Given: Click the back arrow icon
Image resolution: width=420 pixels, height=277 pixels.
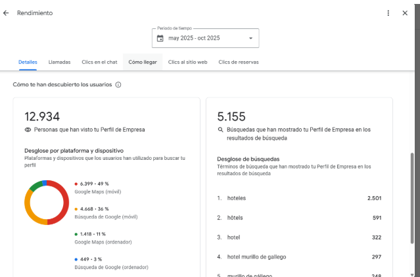Looking at the screenshot, I should point(7,13).
